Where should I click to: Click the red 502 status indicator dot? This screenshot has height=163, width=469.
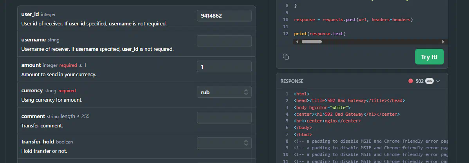411,81
